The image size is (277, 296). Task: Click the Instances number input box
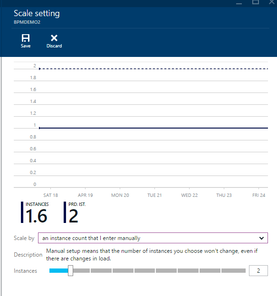point(258,270)
